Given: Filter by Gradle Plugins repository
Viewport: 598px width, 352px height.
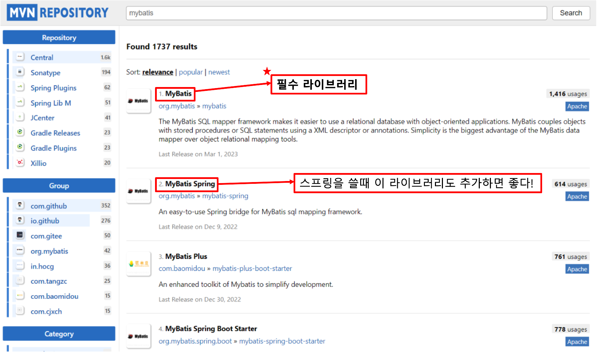Looking at the screenshot, I should click(54, 148).
